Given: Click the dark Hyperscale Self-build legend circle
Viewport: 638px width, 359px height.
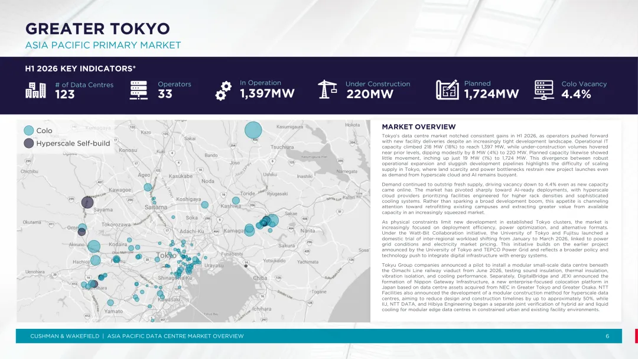Looking at the screenshot, I should pos(28,143).
